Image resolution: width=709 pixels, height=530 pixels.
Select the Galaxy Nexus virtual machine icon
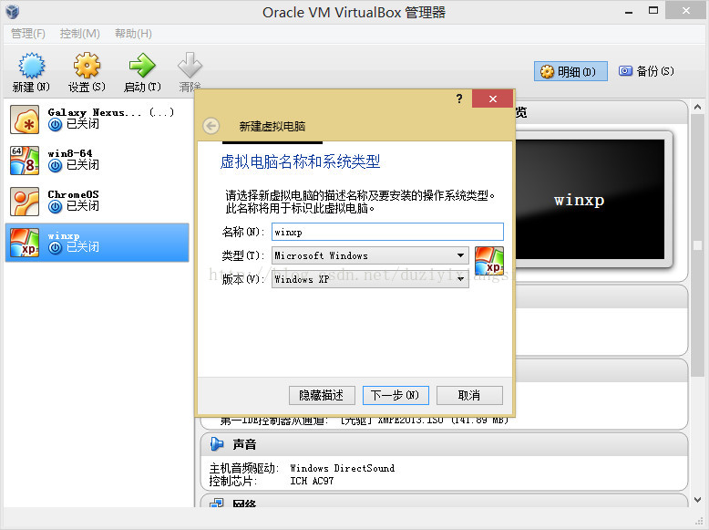25,120
